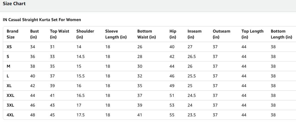The image size is (296, 125).
Task: Click the Top Waist (in) column header
Action: click(x=60, y=34)
